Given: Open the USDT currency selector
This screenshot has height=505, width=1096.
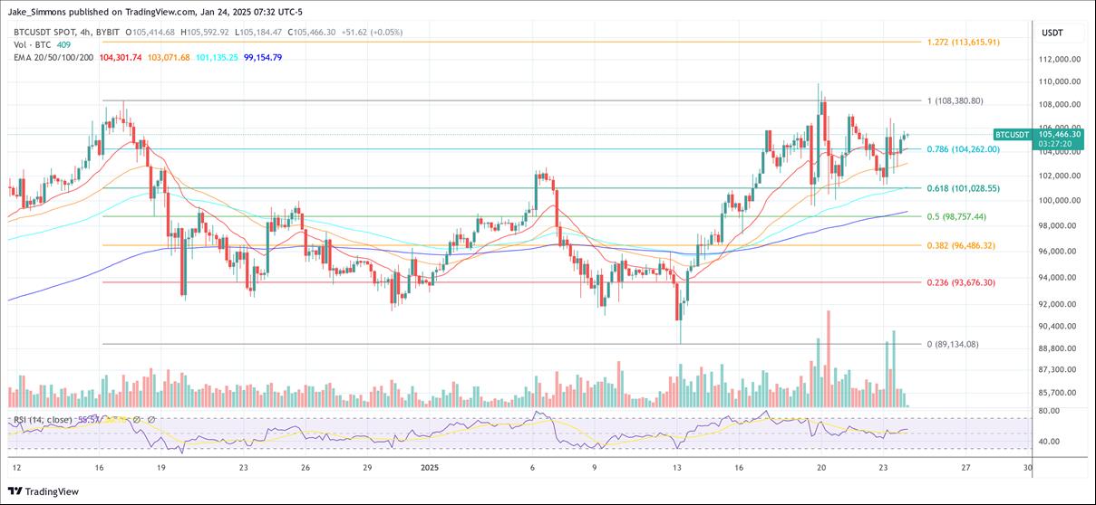Looking at the screenshot, I should pos(1052,33).
